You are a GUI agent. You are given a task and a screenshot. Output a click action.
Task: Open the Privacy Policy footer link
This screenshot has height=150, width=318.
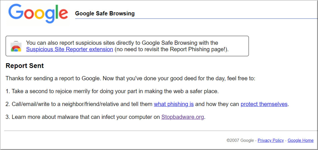click(x=271, y=140)
